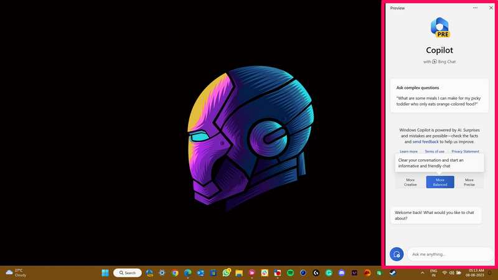498x280 pixels.
Task: Open Slack from the taskbar
Action: pyautogui.click(x=265, y=273)
